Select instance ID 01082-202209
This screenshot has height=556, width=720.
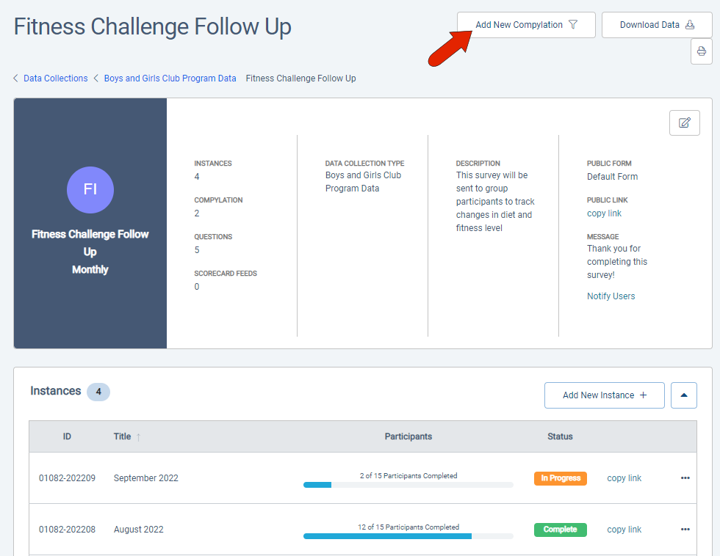67,478
